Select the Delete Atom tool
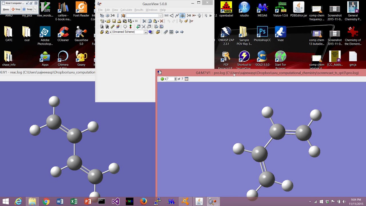366x206 pixels. (x=194, y=15)
